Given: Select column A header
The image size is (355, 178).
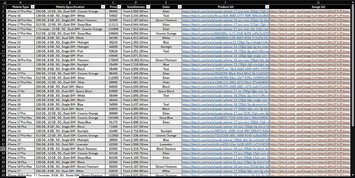Looking at the screenshot, I should click(x=20, y=2).
